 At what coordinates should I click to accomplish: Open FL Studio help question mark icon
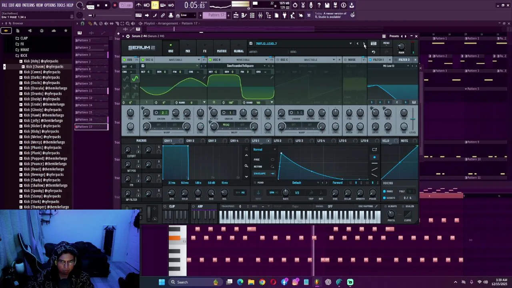[319, 5]
